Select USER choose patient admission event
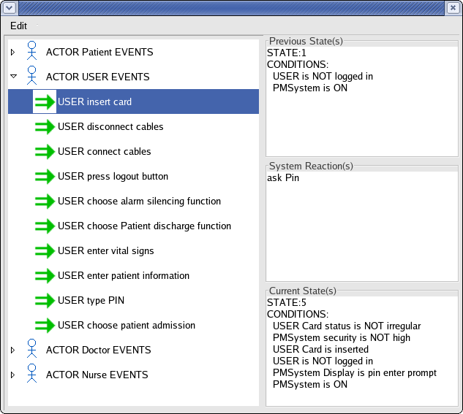Viewport: 463px width, 414px height. pos(127,326)
